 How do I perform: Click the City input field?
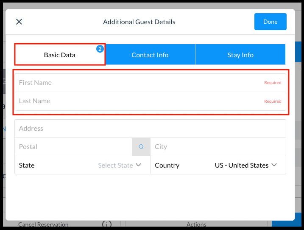(218, 147)
